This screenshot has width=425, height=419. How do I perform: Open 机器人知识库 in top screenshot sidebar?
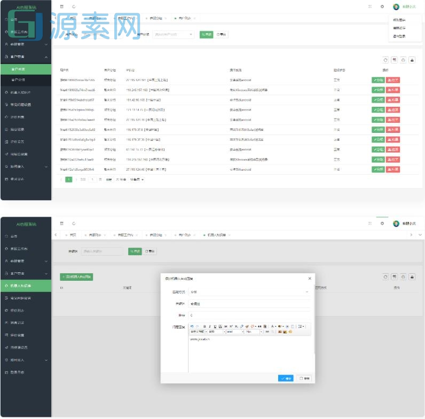pyautogui.click(x=26, y=92)
